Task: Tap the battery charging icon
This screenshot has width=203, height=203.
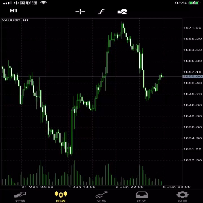Action: [195, 3]
